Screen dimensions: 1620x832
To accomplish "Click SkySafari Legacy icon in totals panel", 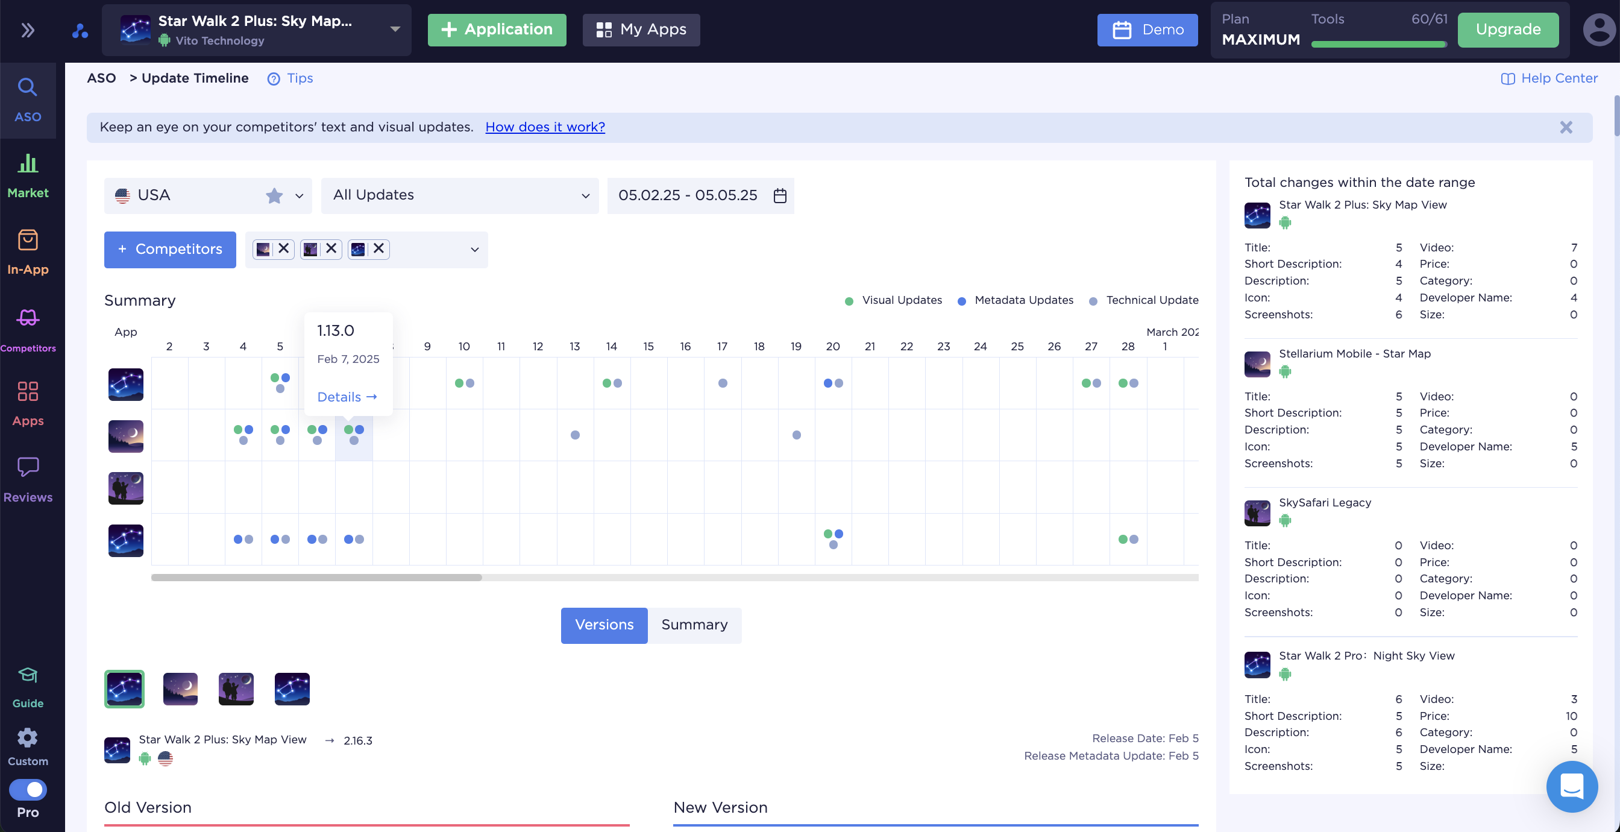I will 1257,513.
